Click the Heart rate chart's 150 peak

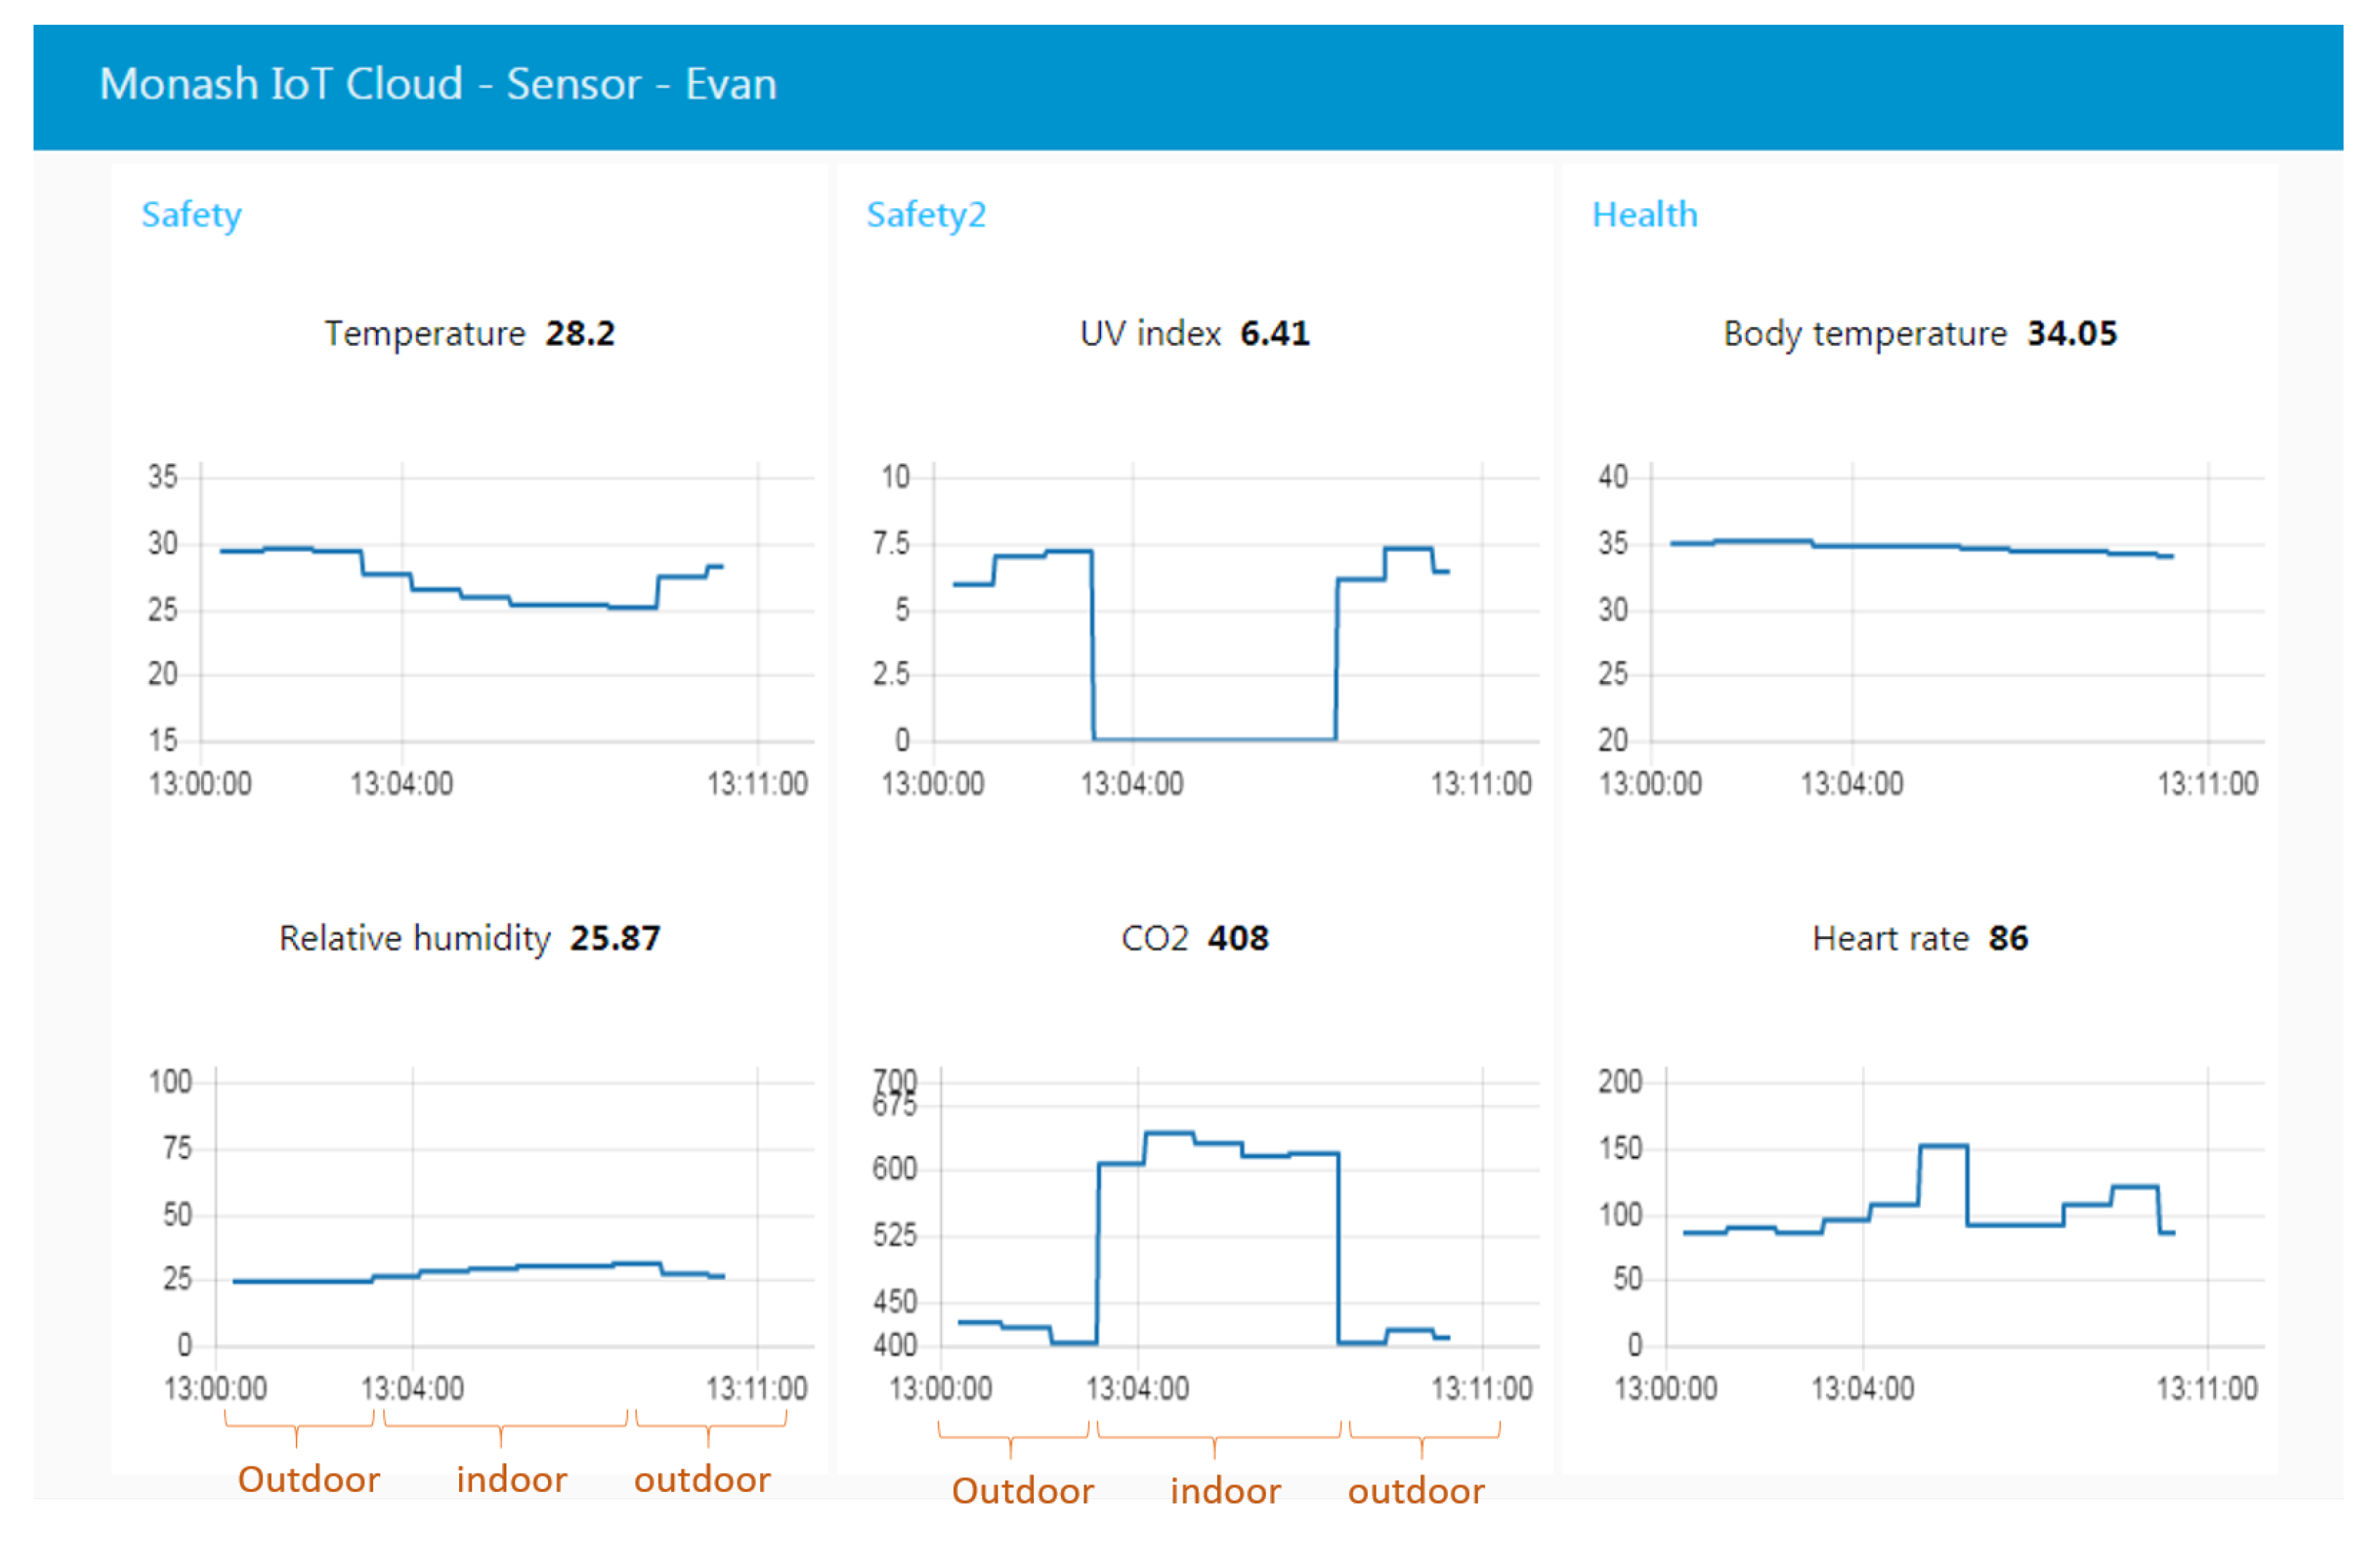[1943, 1145]
